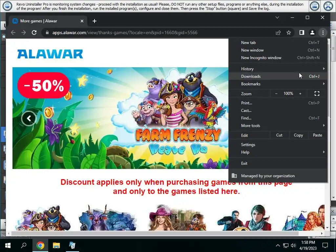Choose New window from menu
This screenshot has height=252, width=336.
[278, 50]
